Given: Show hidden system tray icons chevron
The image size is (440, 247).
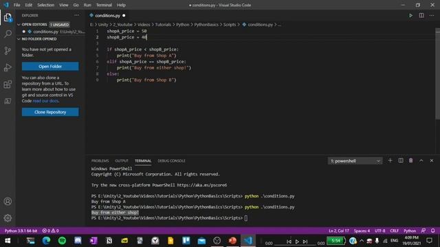Looking at the screenshot, I should coord(362,241).
